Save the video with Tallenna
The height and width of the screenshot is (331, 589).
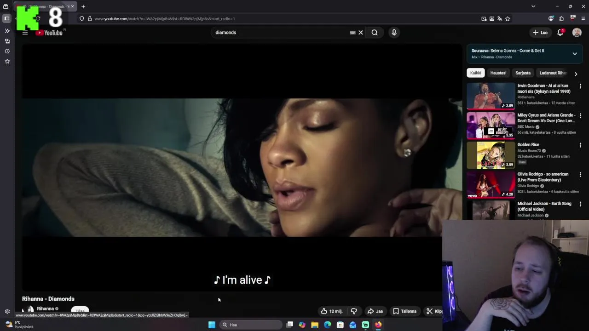pos(405,311)
